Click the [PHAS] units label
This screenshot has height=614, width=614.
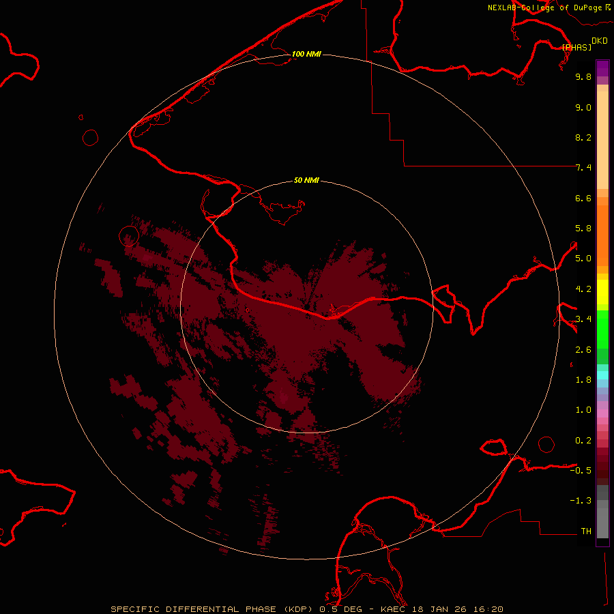(576, 47)
